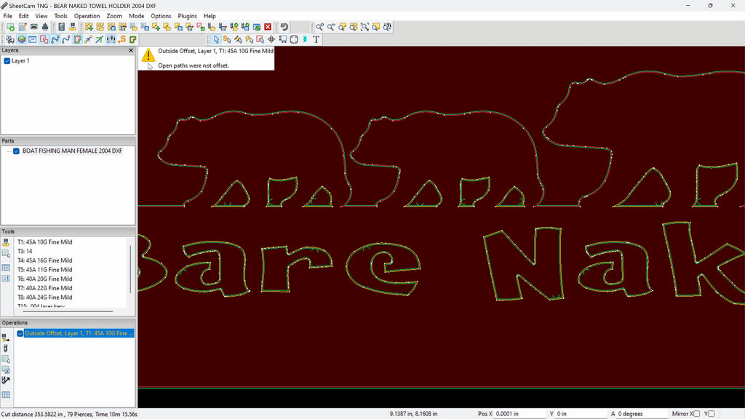Enable the Mirror X checkbox
The width and height of the screenshot is (745, 419).
click(x=696, y=414)
